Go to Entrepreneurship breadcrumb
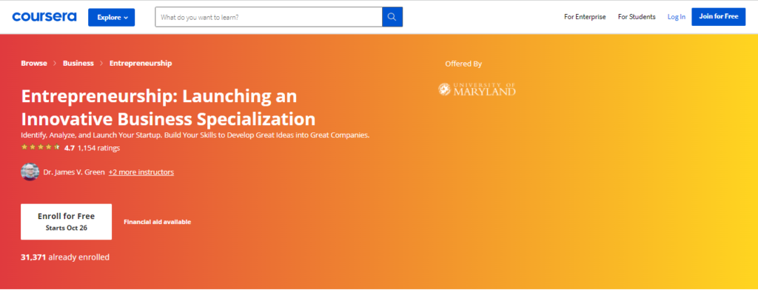 click(141, 64)
